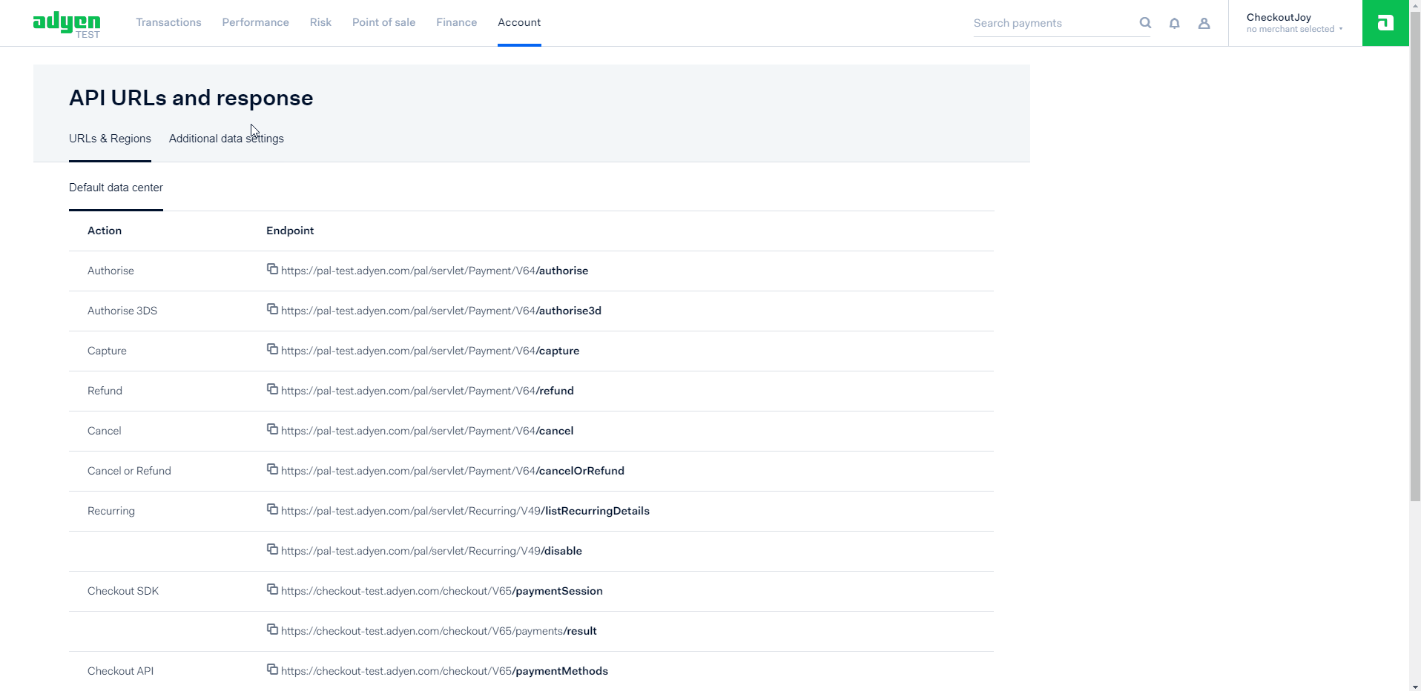Select the Default data center tab

tap(116, 188)
